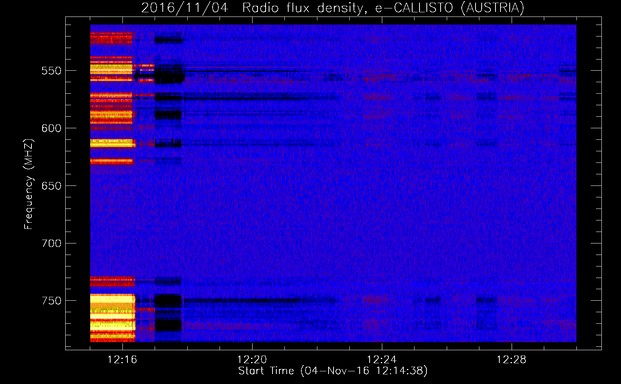Click the 12:16 time tick label

[122, 360]
